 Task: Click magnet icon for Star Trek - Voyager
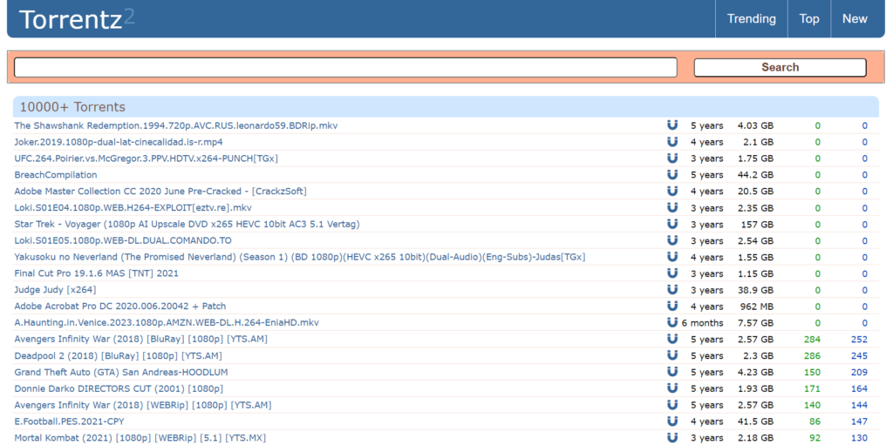coord(672,224)
